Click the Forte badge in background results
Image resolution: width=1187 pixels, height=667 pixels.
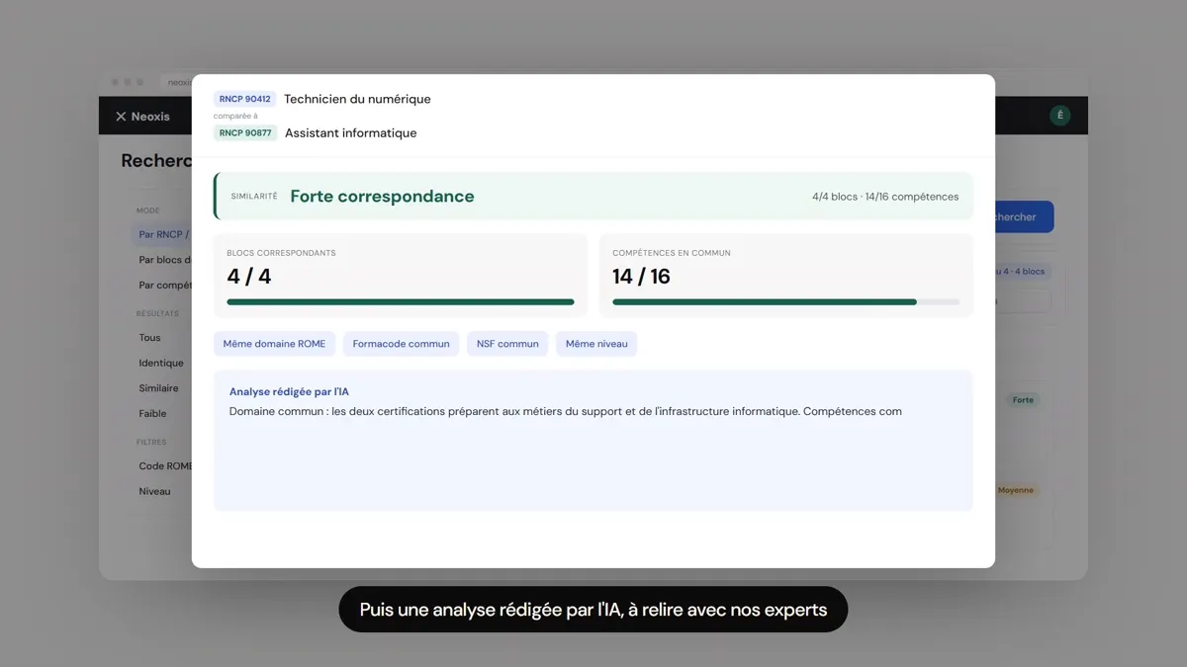coord(1023,400)
